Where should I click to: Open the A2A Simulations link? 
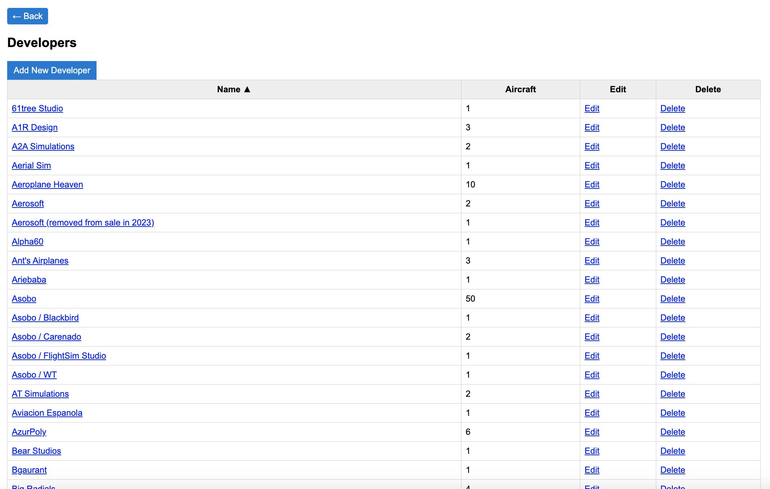[x=43, y=146]
